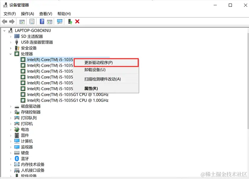Viewport: 249px width, 179px height.
Task: Expand the 安全设备 node
Action: click(x=10, y=48)
